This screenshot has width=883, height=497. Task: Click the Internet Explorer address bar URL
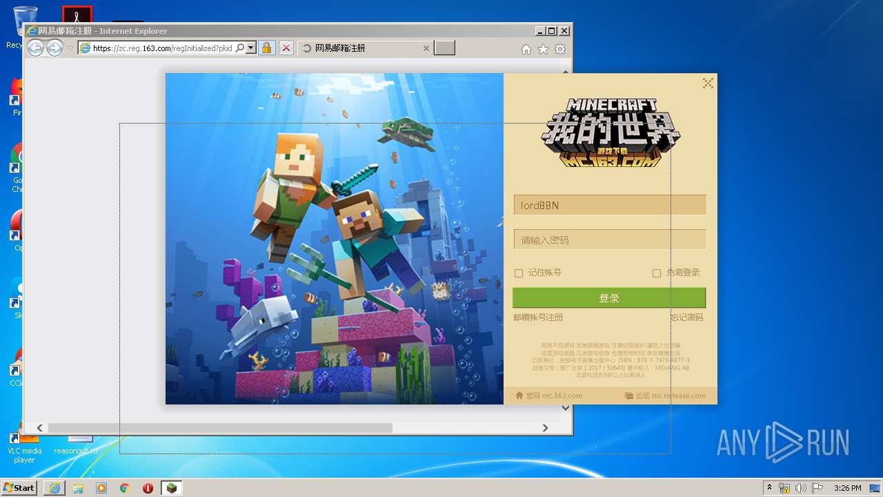coord(162,48)
